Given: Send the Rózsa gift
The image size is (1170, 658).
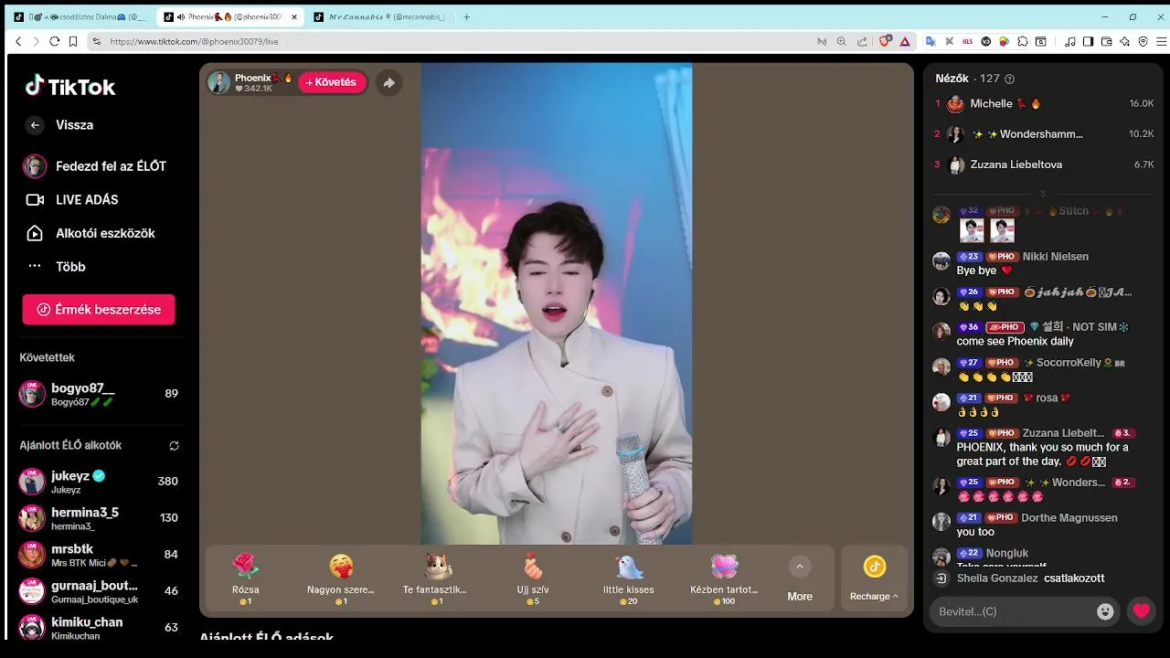Looking at the screenshot, I should 246,578.
